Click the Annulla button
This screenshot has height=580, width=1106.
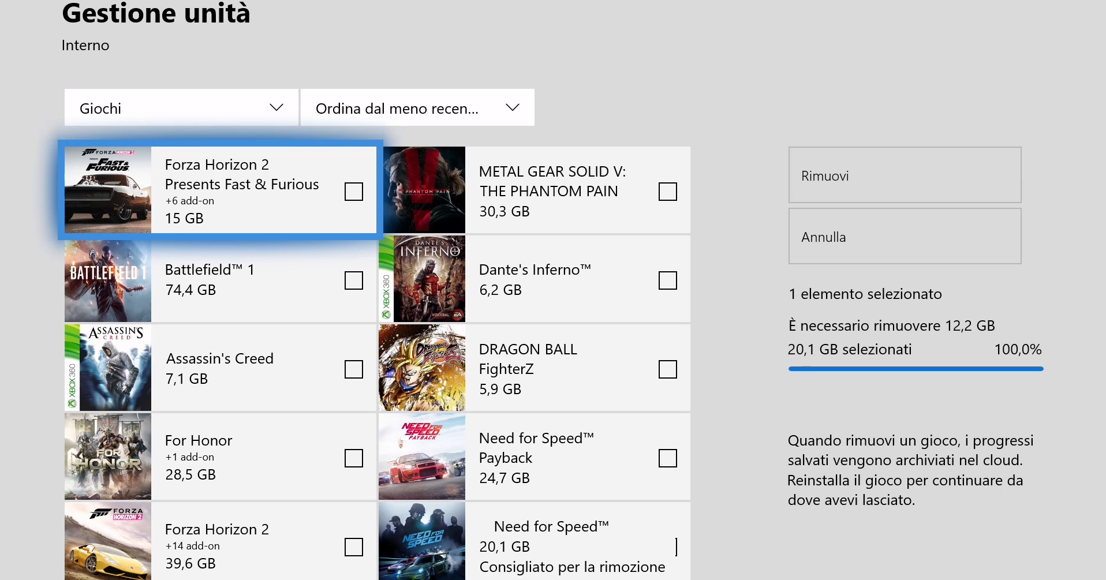pyautogui.click(x=905, y=236)
